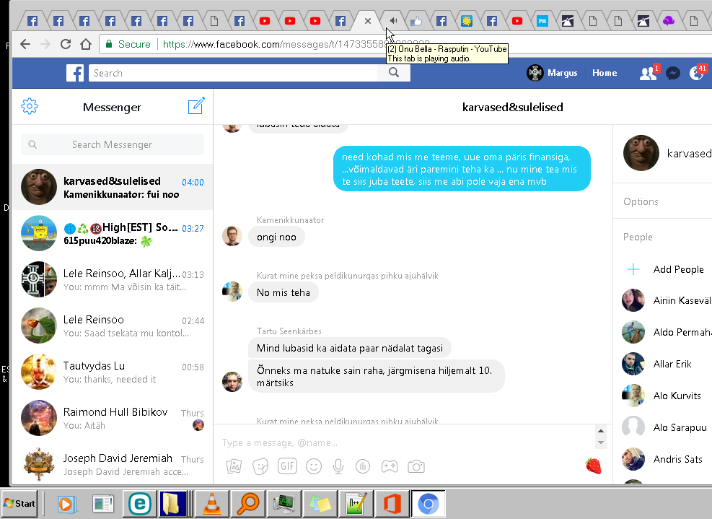The height and width of the screenshot is (519, 712).
Task: Open the High[EST] group conversation
Action: (x=112, y=234)
